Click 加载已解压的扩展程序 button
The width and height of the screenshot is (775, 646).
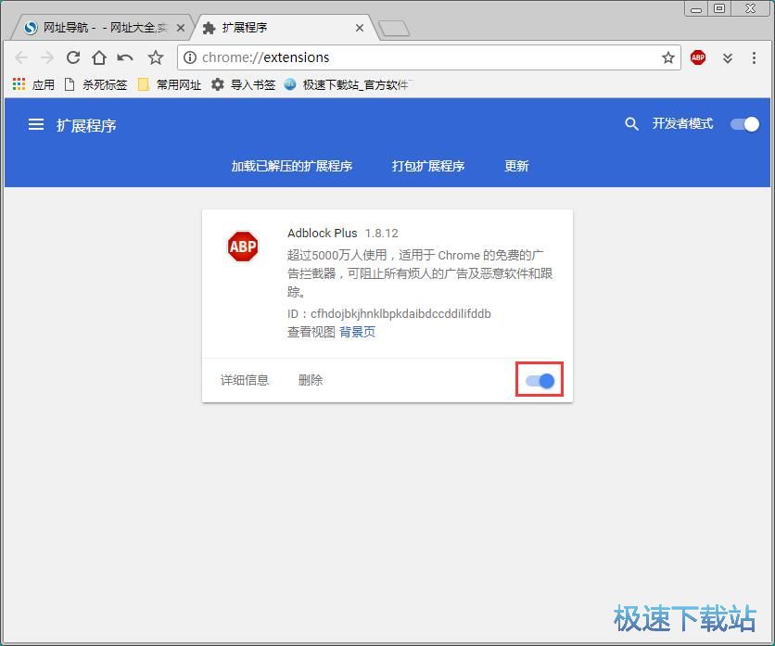[292, 166]
